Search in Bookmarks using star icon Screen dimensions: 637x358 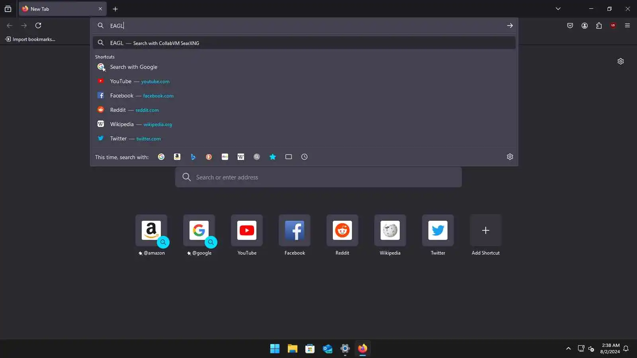click(x=273, y=157)
